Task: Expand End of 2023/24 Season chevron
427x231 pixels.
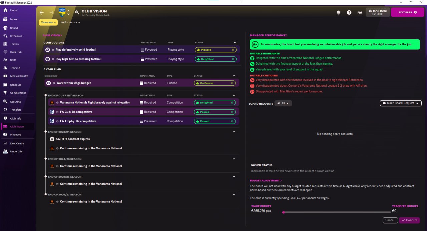Action: tap(234, 132)
